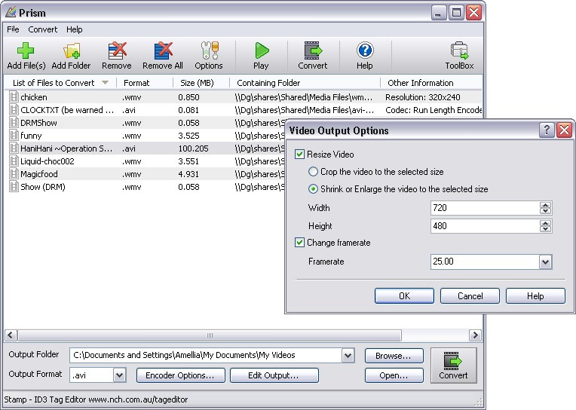Expand the Framerate dropdown list
The image size is (576, 410).
(x=546, y=262)
